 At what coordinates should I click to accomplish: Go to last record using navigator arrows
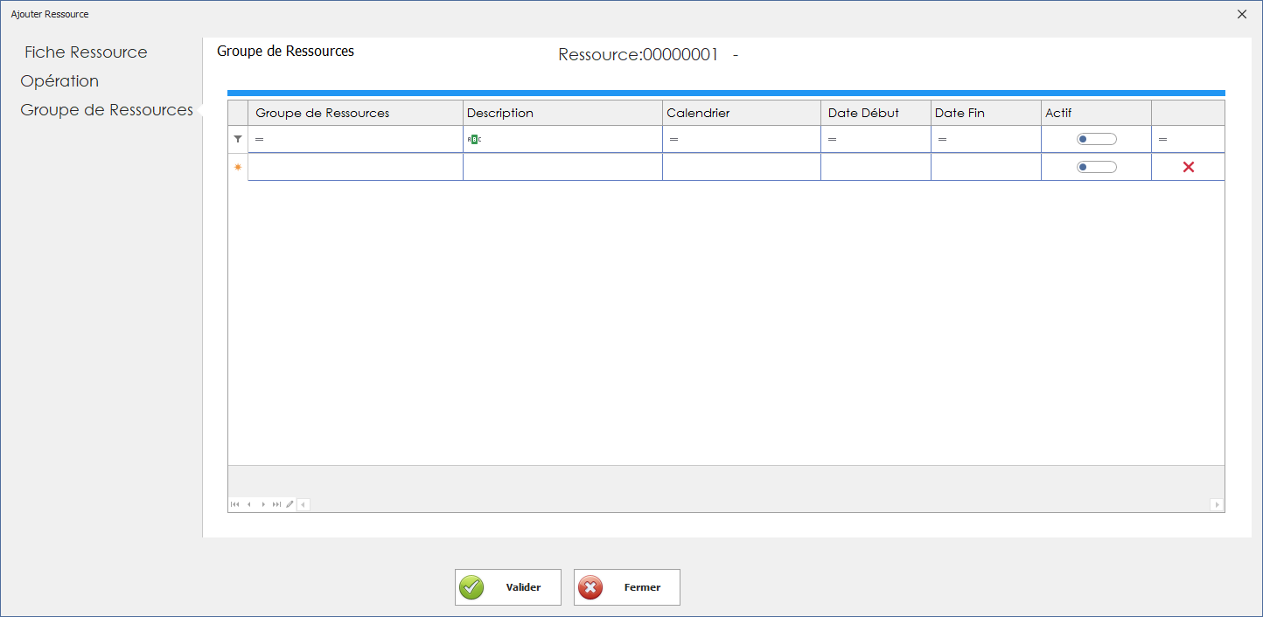pyautogui.click(x=276, y=504)
